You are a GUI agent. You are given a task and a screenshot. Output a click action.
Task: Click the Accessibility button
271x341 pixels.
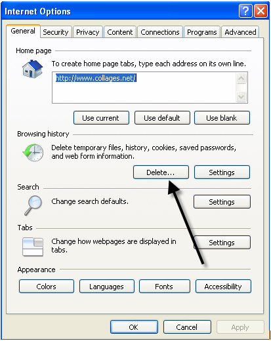click(223, 287)
